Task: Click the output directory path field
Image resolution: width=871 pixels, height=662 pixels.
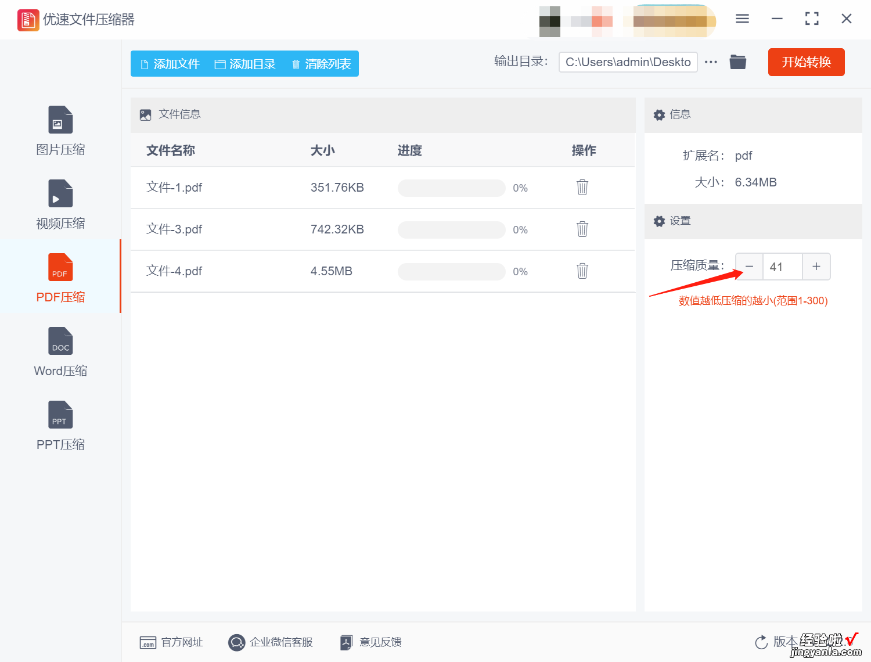Action: click(628, 62)
